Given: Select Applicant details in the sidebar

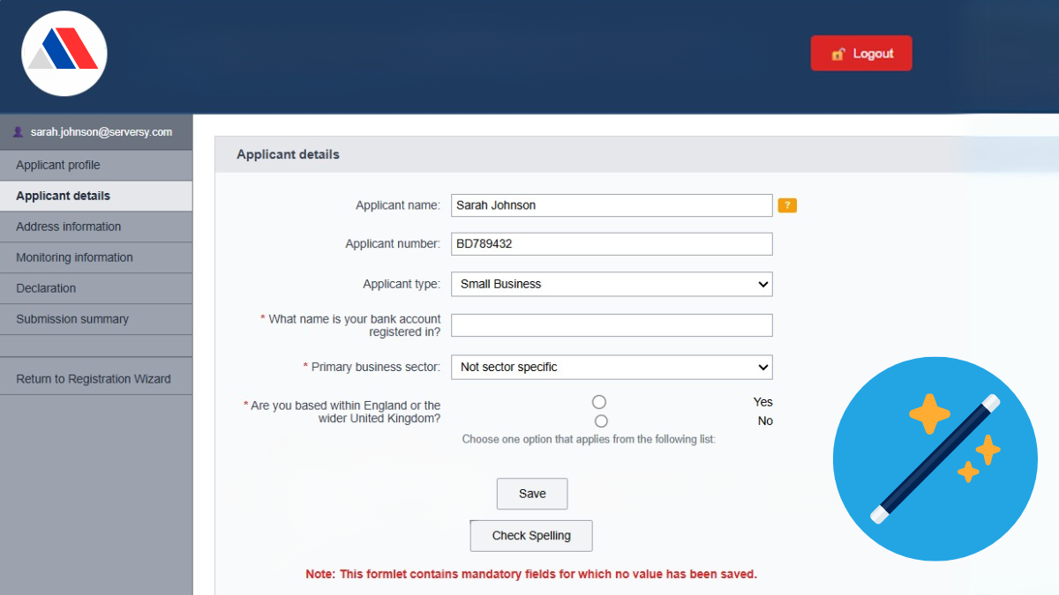Looking at the screenshot, I should 96,196.
